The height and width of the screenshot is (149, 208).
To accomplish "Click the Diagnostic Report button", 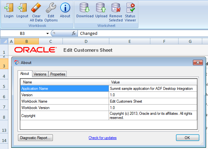I will 35,138.
